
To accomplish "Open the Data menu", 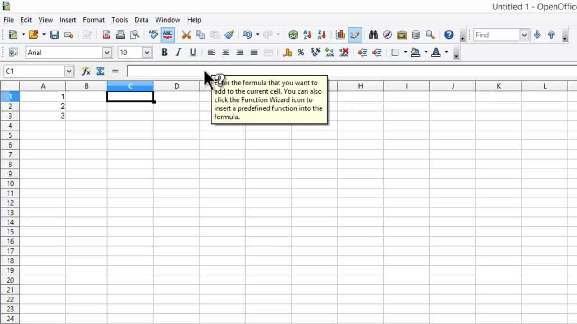I will 141,20.
